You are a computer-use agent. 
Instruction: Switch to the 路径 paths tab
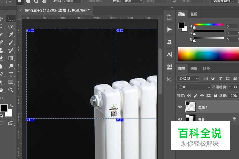(x=206, y=69)
